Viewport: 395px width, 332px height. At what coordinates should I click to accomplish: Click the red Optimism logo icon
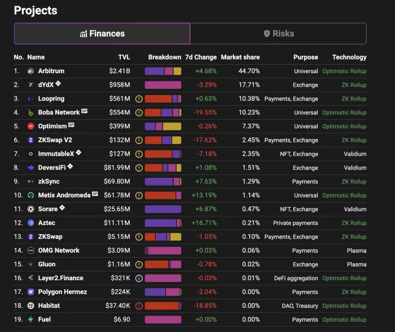(30, 126)
